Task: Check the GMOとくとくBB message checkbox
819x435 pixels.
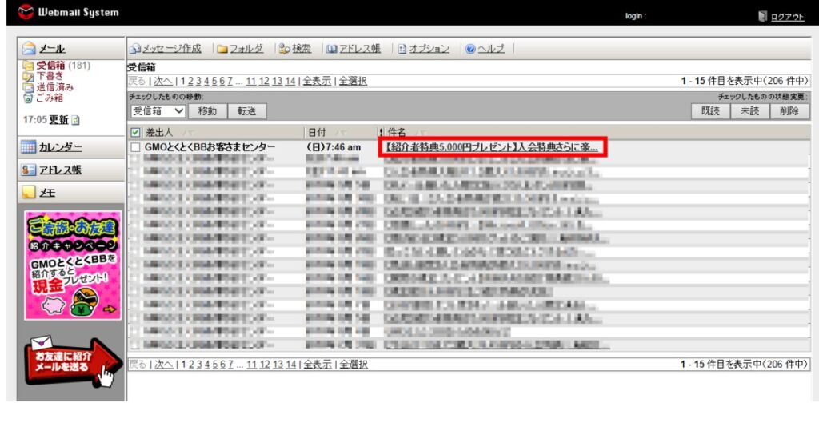Action: click(x=135, y=147)
